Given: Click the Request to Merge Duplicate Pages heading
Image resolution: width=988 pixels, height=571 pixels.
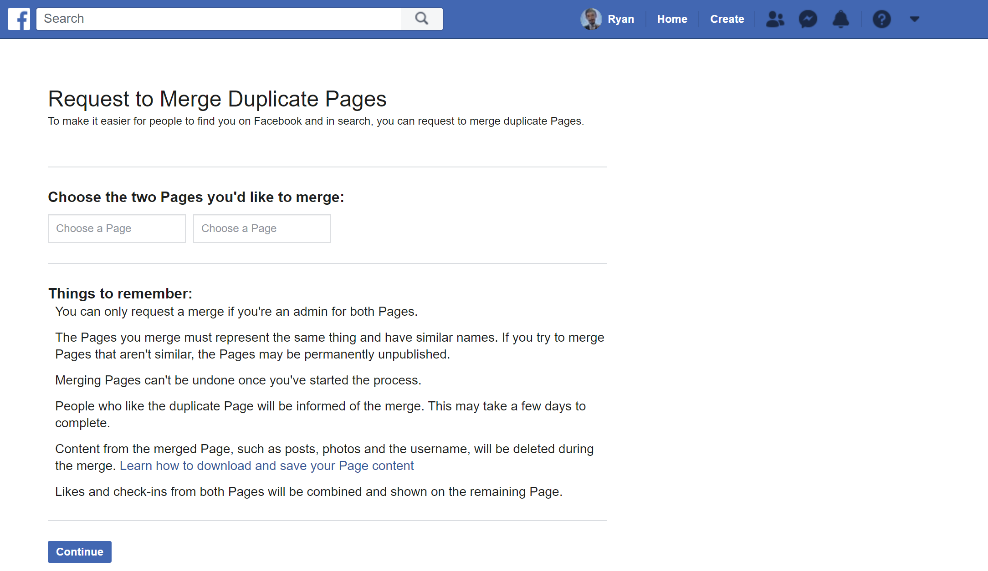Looking at the screenshot, I should pyautogui.click(x=217, y=99).
